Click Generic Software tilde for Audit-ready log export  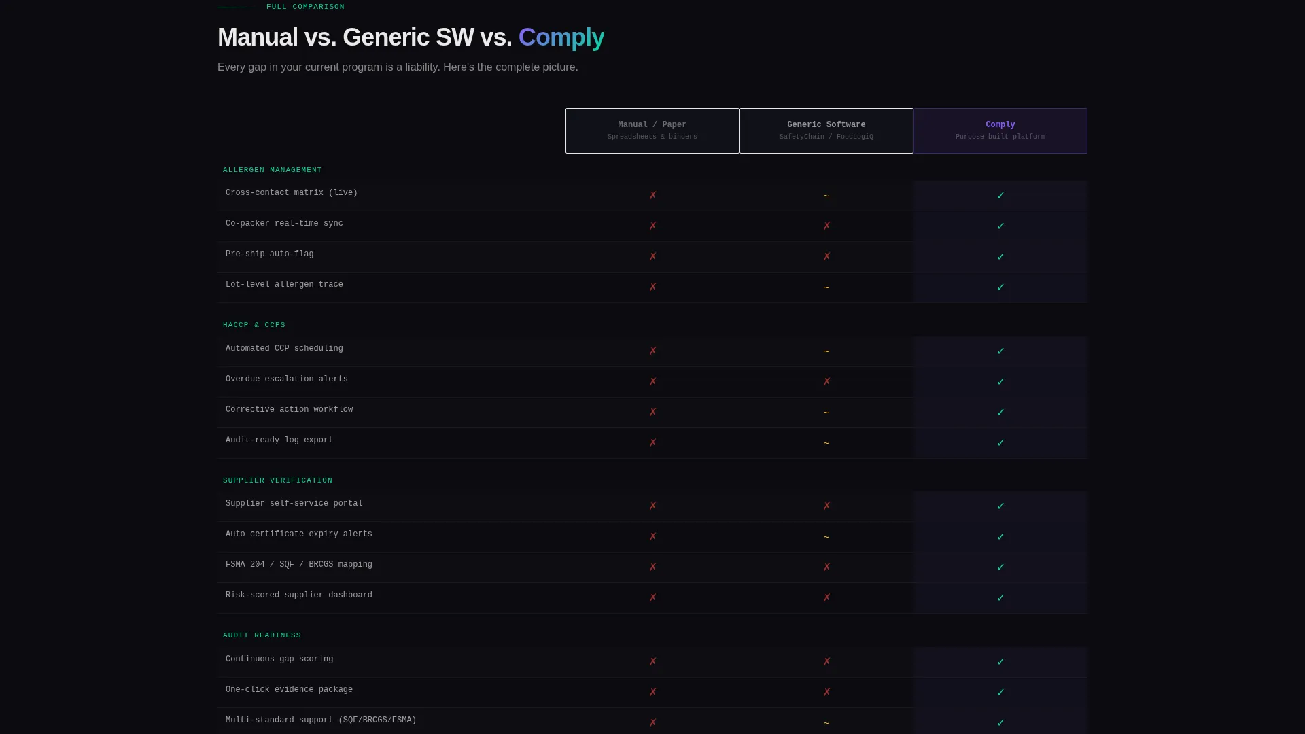pyautogui.click(x=826, y=443)
